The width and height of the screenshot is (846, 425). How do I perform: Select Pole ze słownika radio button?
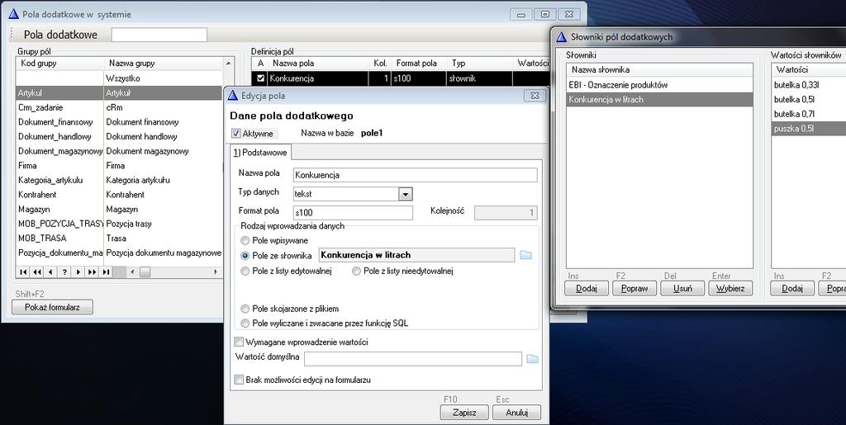tap(245, 255)
